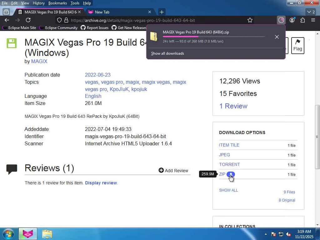Open the 1 Review link
Screen dimensions: 320x240
click(233, 106)
